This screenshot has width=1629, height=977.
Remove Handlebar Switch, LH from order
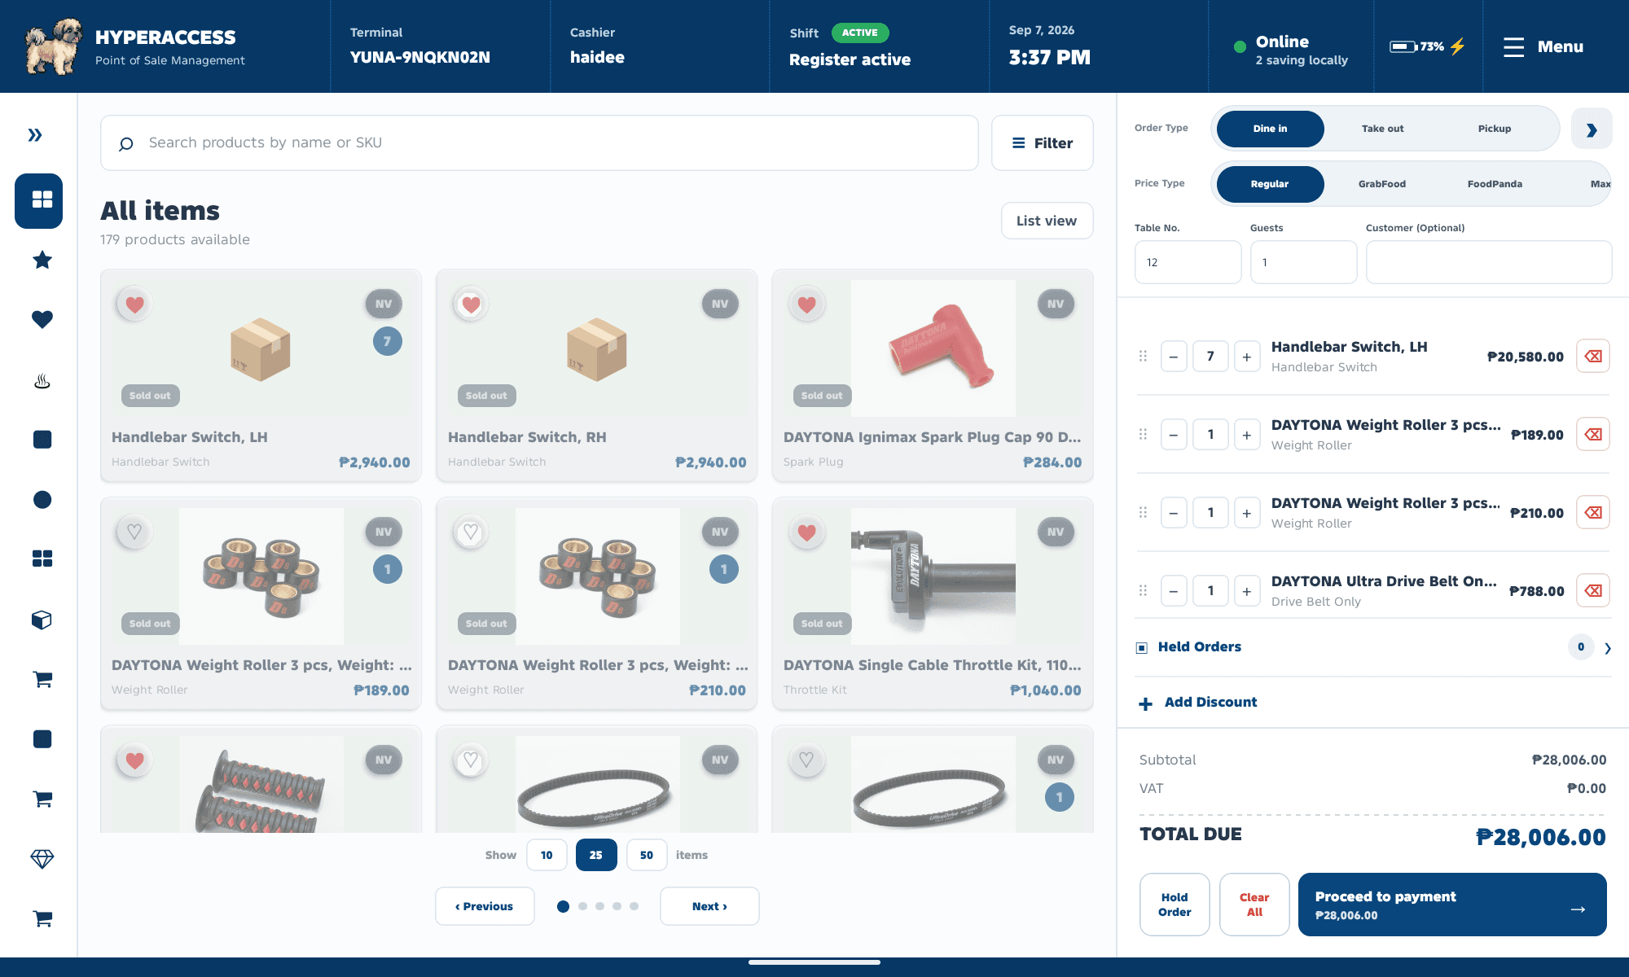click(x=1593, y=356)
